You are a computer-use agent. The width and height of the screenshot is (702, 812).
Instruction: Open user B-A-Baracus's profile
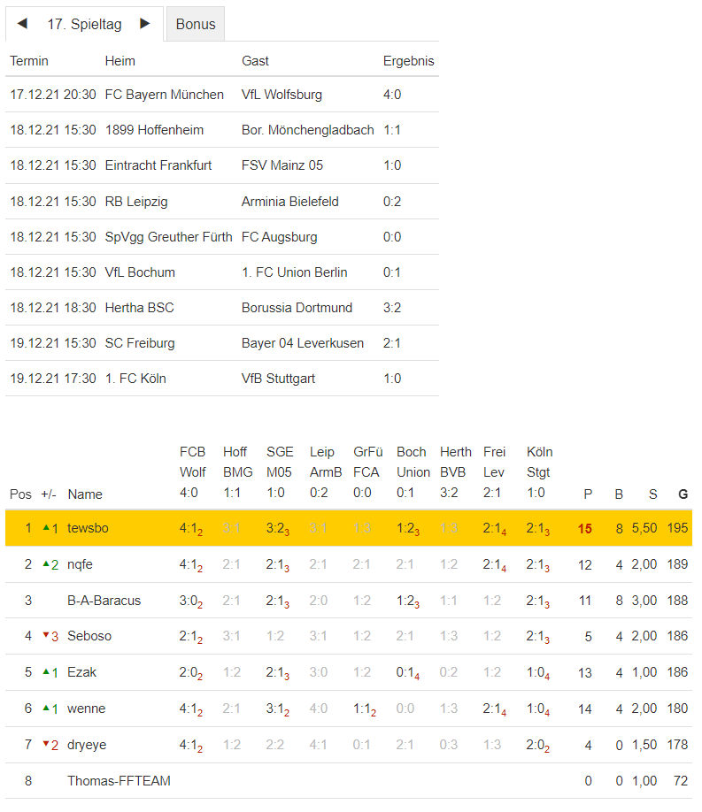pos(104,601)
